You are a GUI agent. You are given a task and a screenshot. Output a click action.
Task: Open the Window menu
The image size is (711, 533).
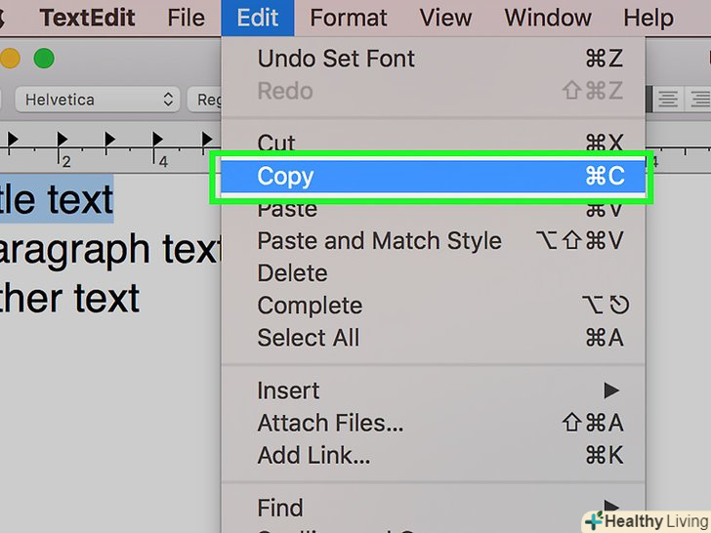tap(548, 19)
